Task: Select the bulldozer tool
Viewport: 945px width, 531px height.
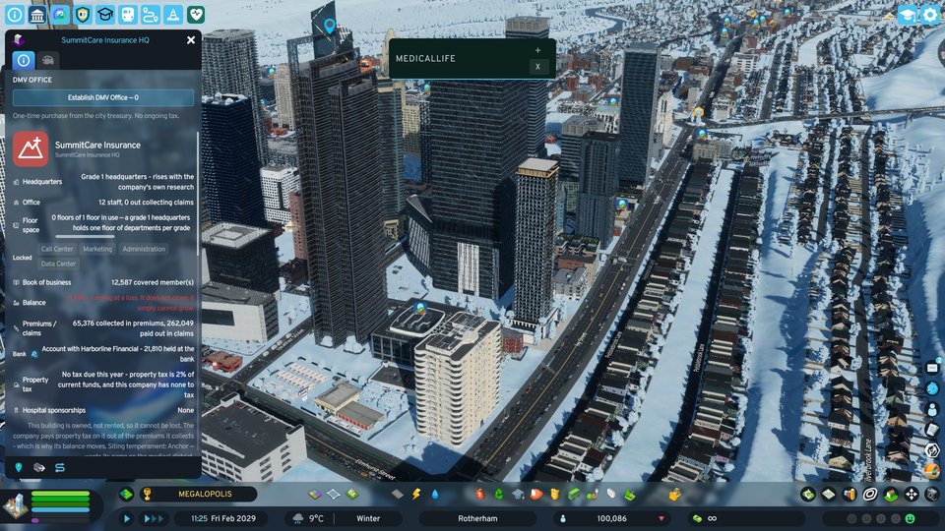Action: 674,495
